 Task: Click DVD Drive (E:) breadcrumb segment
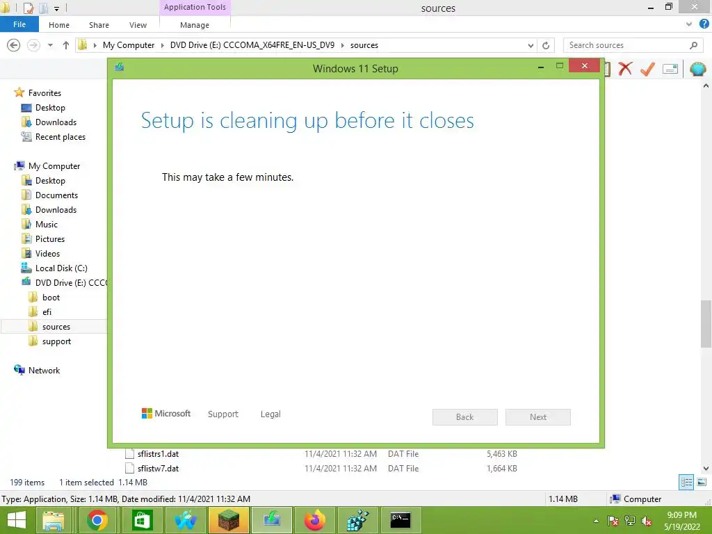click(x=252, y=45)
